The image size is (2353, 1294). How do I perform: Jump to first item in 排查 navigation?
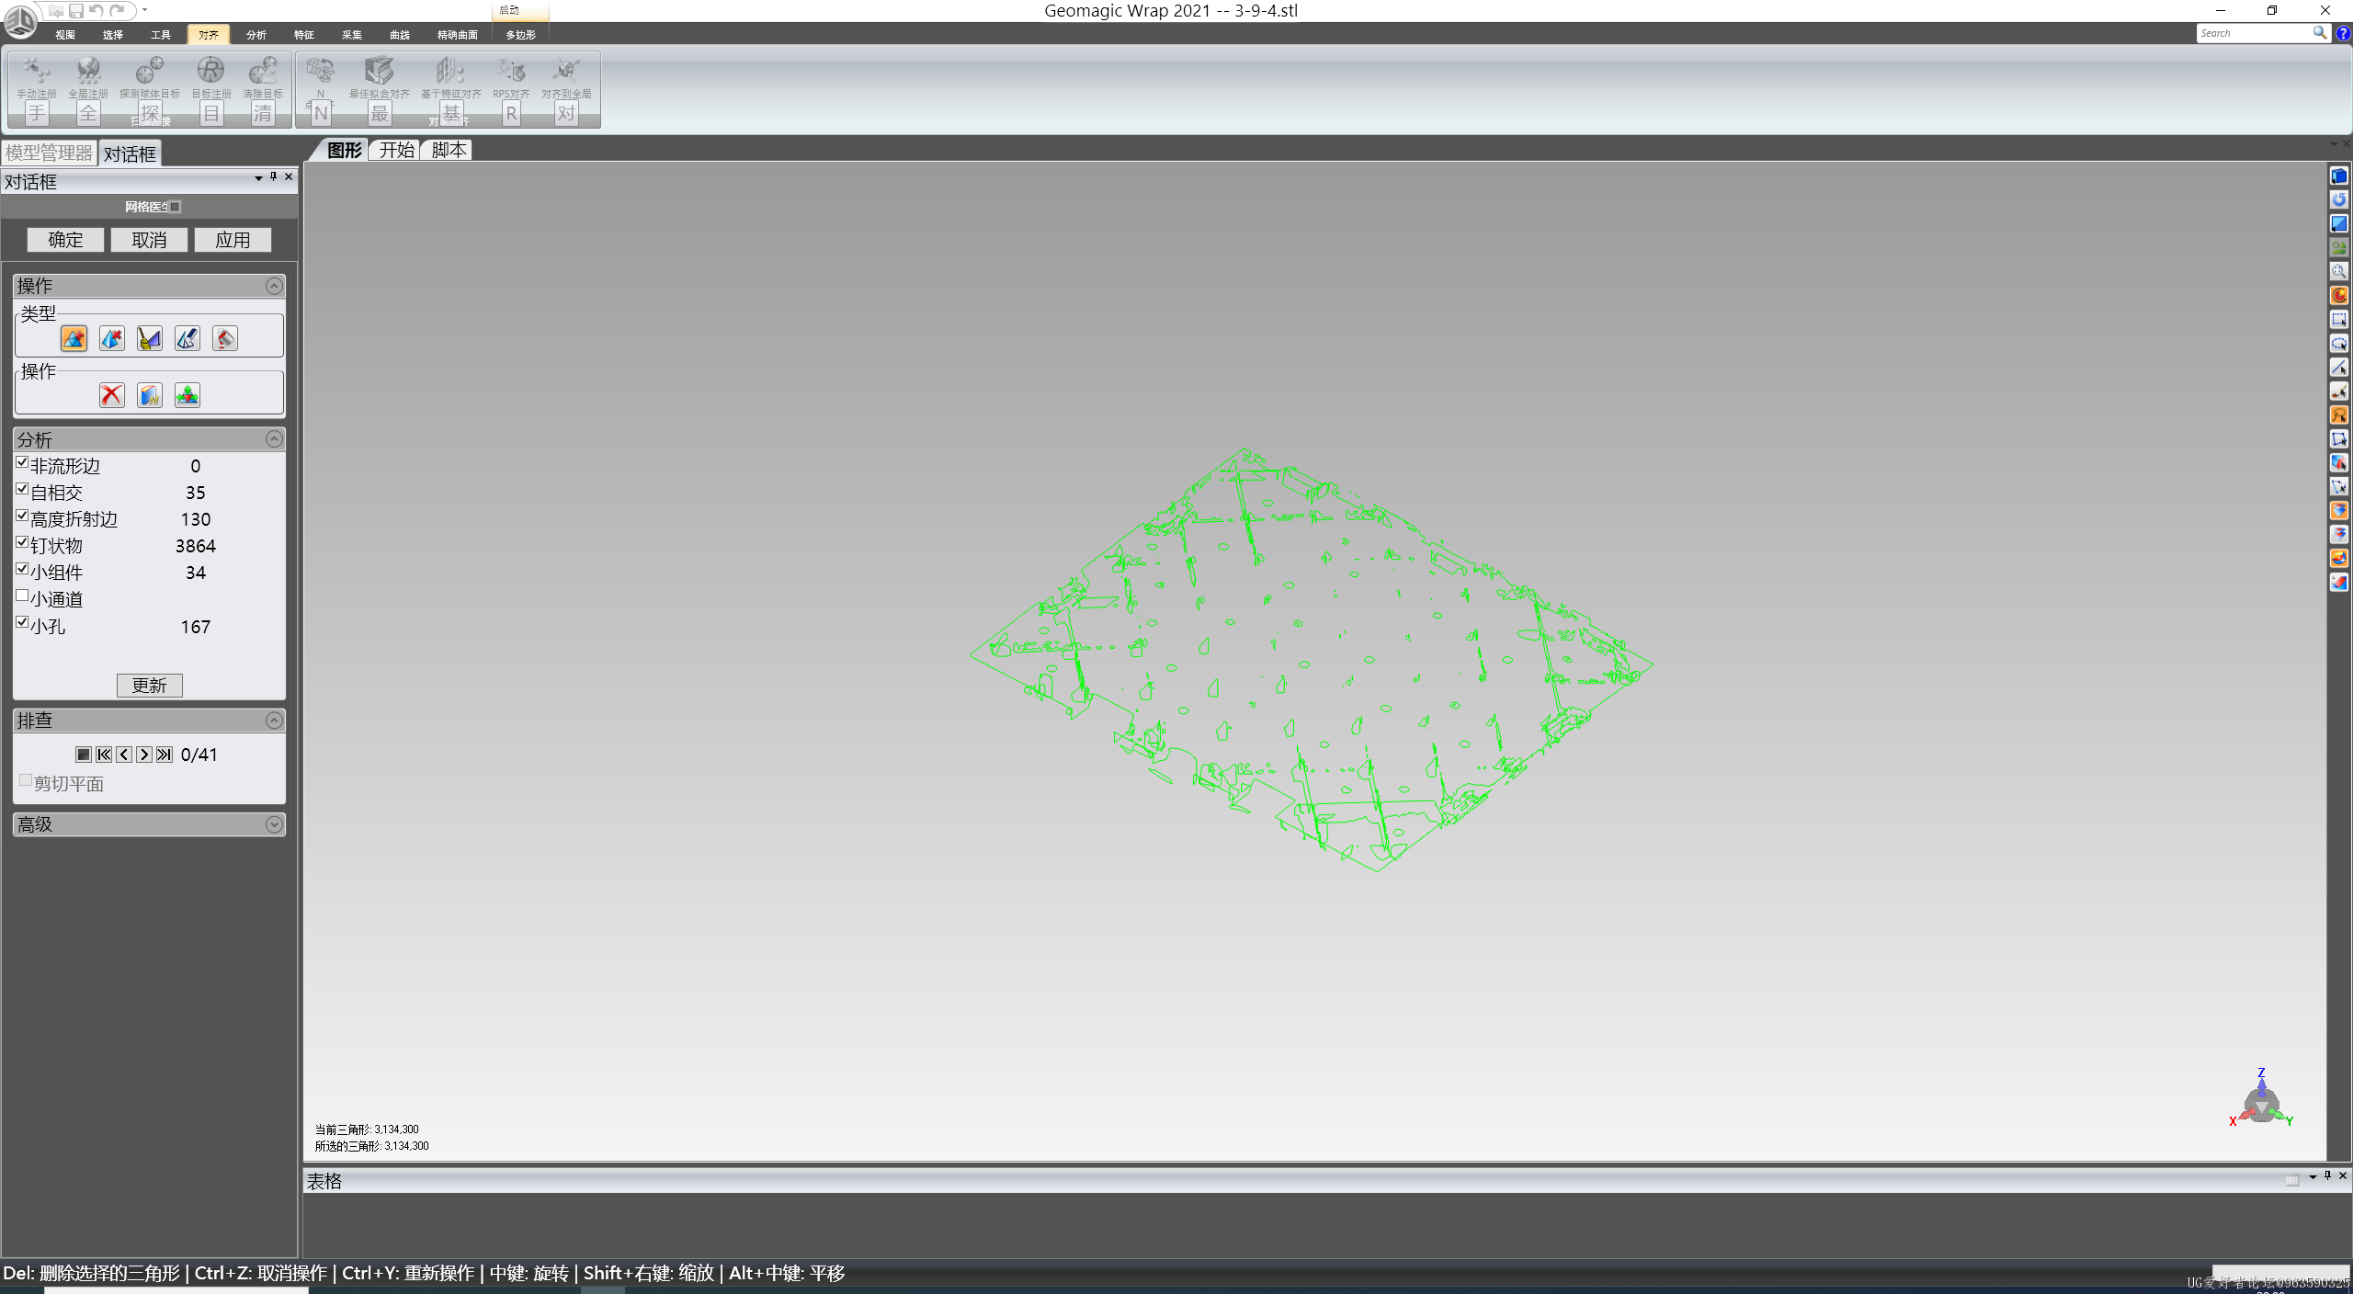tap(104, 755)
